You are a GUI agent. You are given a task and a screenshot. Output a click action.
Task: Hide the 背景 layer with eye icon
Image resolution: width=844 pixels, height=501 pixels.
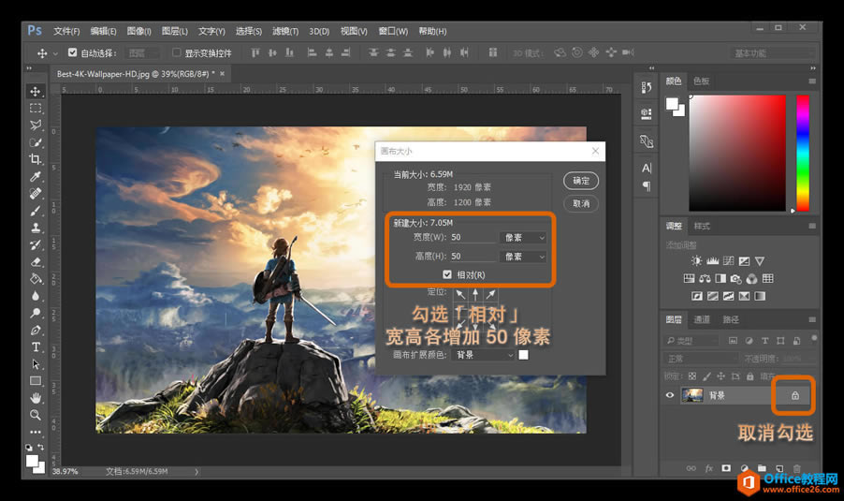pyautogui.click(x=670, y=395)
